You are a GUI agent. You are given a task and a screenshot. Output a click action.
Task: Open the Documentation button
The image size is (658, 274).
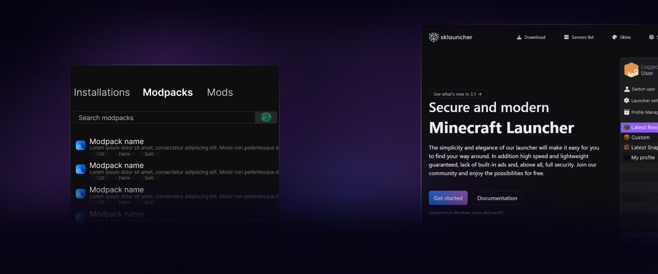[x=497, y=198]
